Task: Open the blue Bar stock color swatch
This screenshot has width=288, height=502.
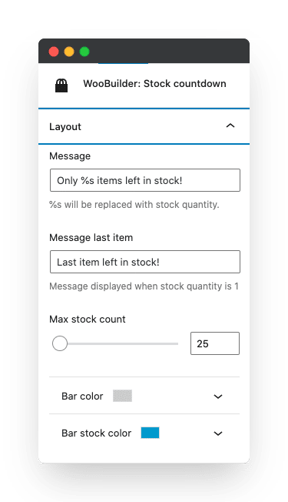Action: click(150, 433)
